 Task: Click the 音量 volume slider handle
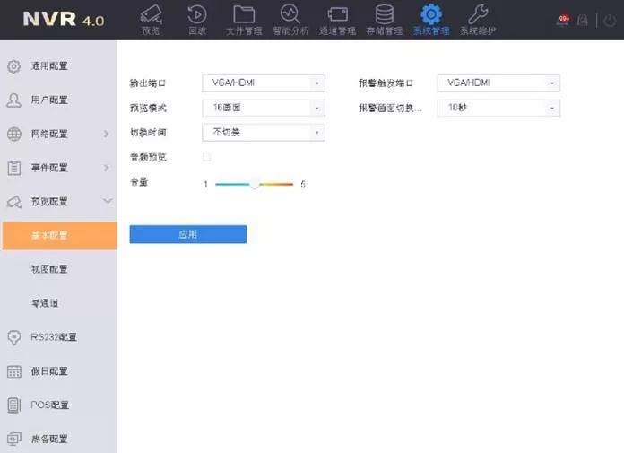pyautogui.click(x=256, y=183)
